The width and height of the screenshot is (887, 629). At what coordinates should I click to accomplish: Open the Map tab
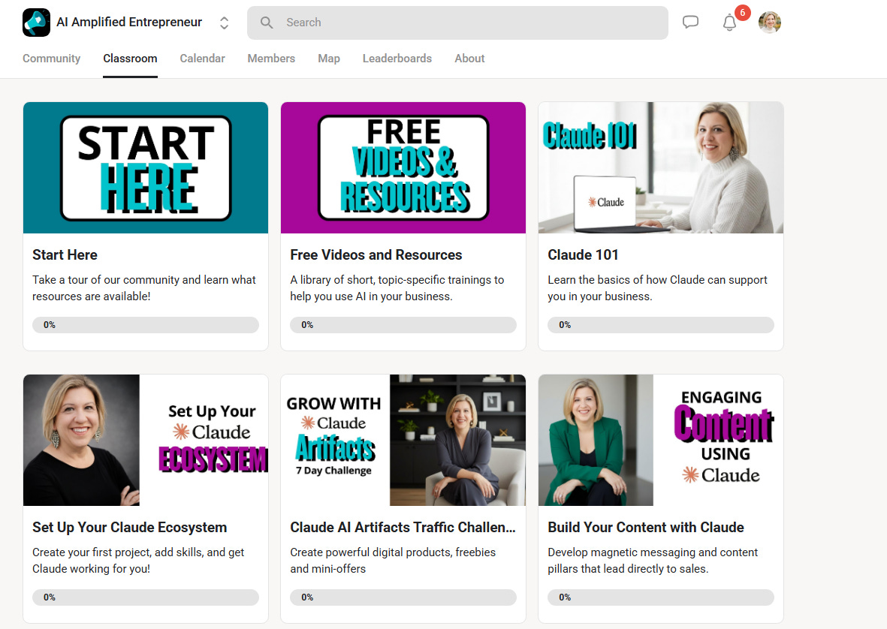(x=329, y=59)
